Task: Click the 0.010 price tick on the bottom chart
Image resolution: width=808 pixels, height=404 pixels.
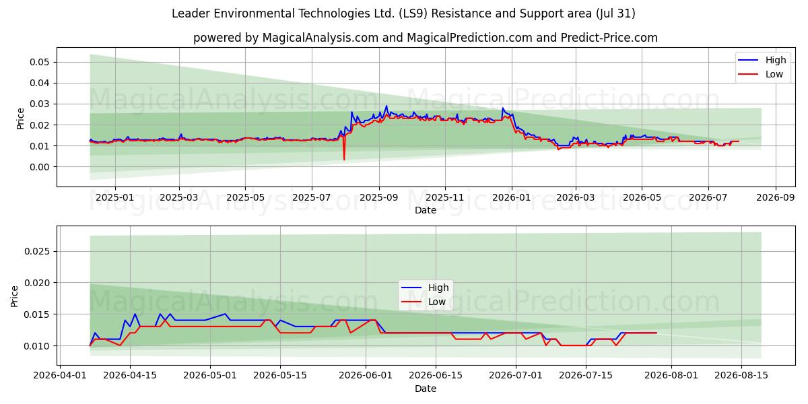Action: click(38, 346)
